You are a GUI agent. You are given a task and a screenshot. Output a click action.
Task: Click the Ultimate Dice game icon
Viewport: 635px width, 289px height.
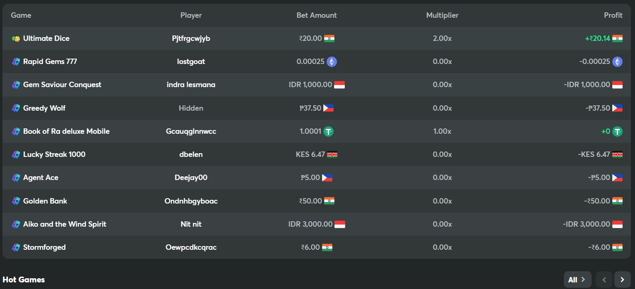click(16, 38)
